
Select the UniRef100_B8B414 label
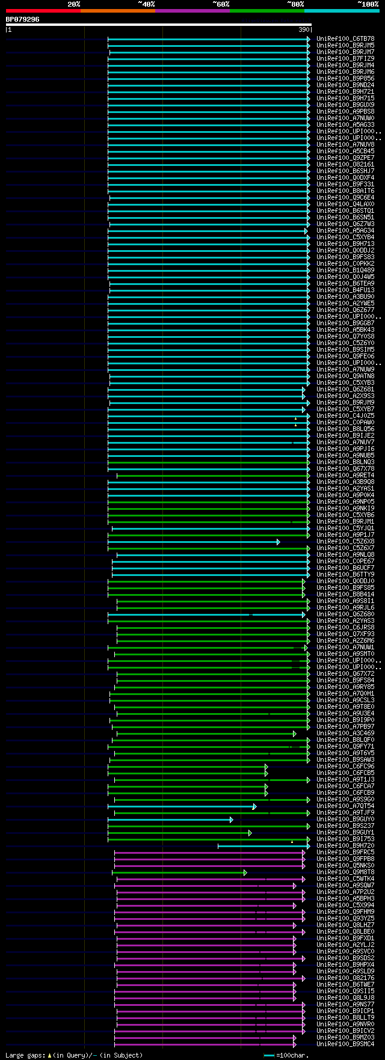pyautogui.click(x=345, y=594)
